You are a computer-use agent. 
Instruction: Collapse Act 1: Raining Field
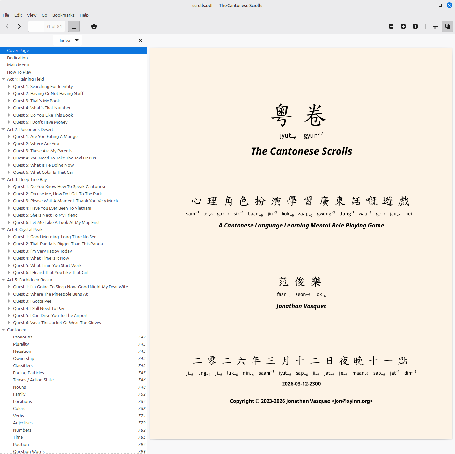[3, 79]
